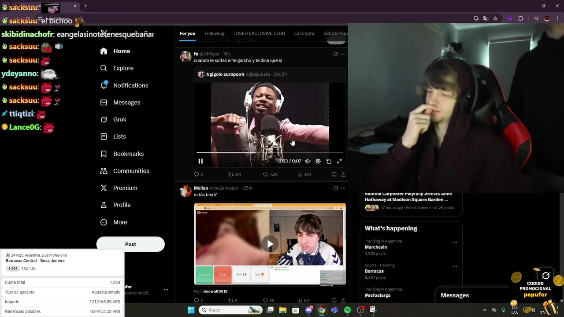This screenshot has height=317, width=564.
Task: Open File Explorer from the taskbar
Action: tap(283, 310)
